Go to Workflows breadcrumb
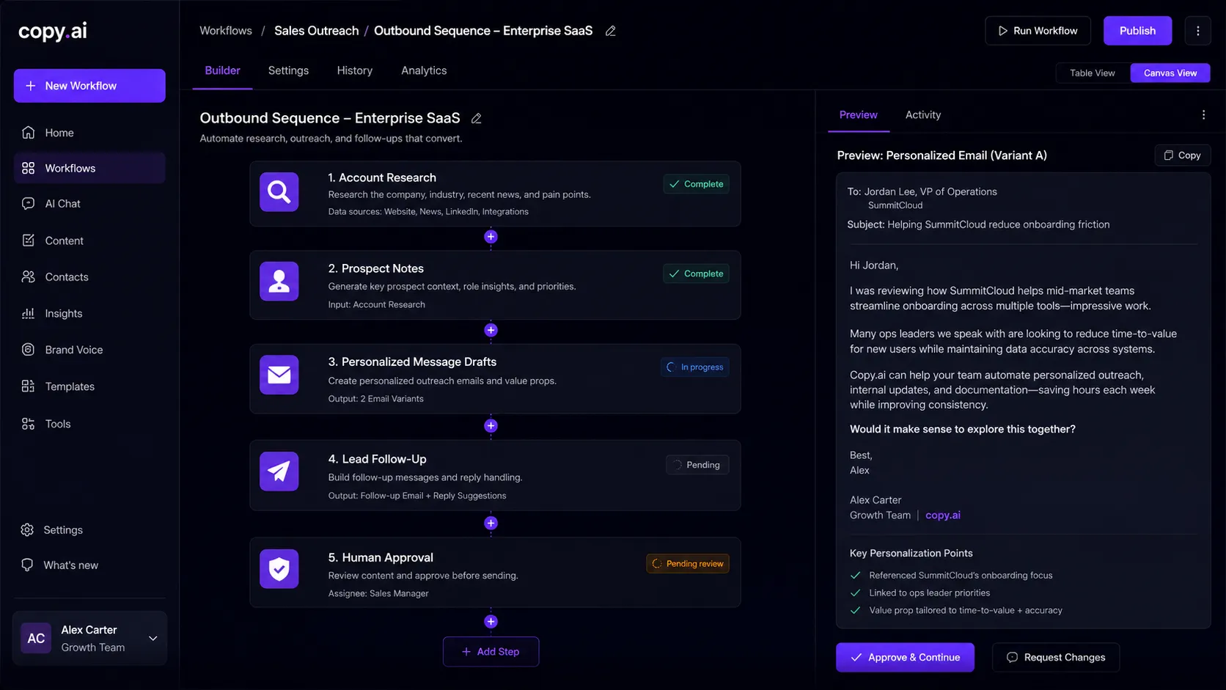This screenshot has width=1226, height=690. 226,31
